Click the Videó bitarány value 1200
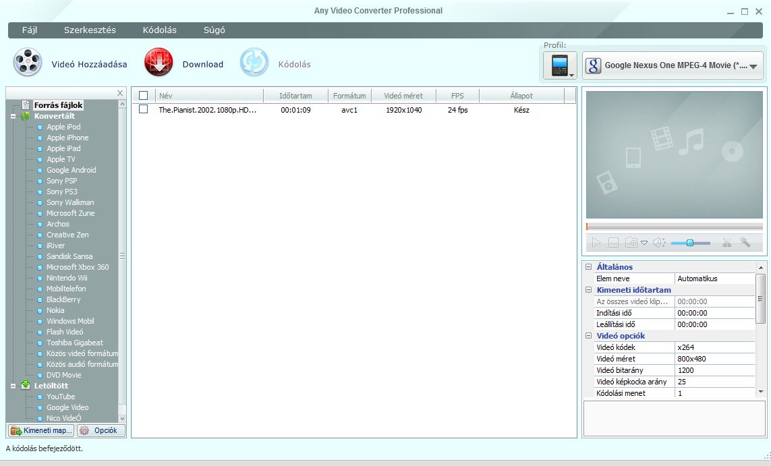The width and height of the screenshot is (771, 466). click(x=714, y=371)
